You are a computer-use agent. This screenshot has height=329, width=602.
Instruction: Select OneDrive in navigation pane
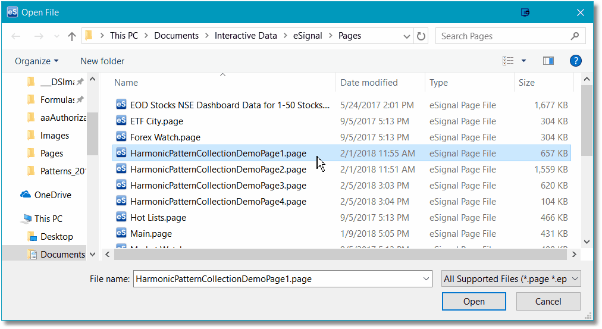(46, 195)
